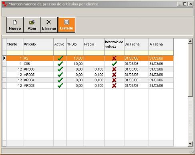
Task: Show the Listado report
Action: (66, 25)
